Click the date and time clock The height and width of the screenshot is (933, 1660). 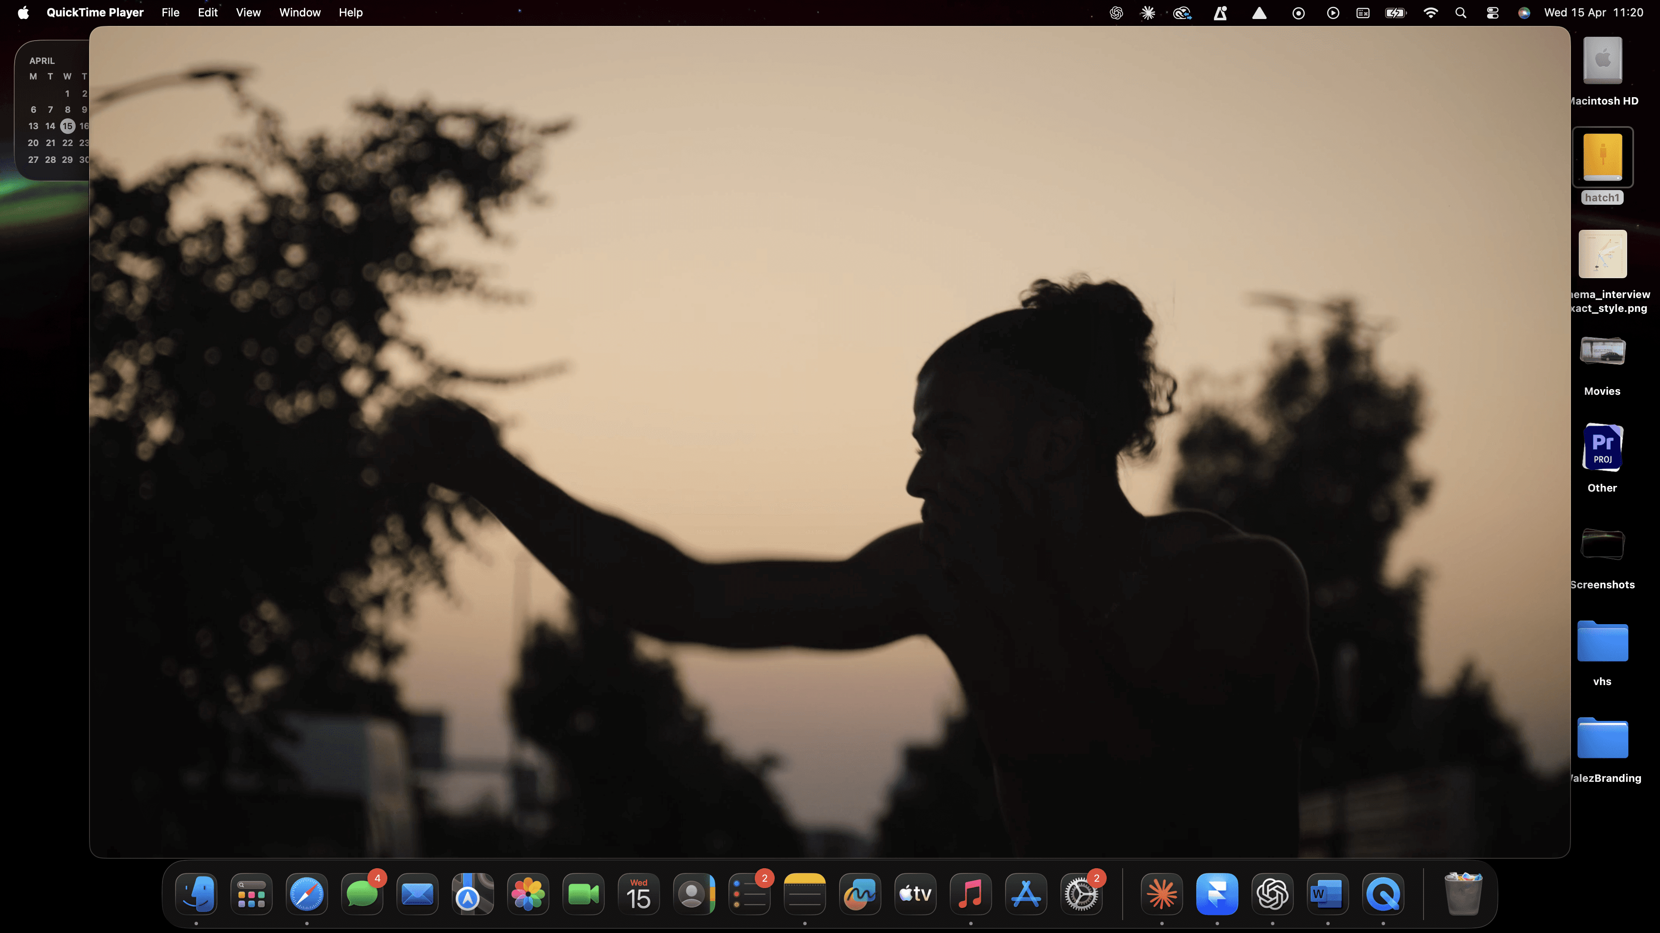(x=1593, y=13)
